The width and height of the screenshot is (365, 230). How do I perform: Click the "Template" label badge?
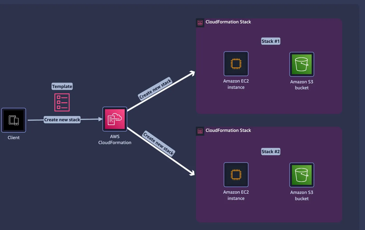point(62,86)
